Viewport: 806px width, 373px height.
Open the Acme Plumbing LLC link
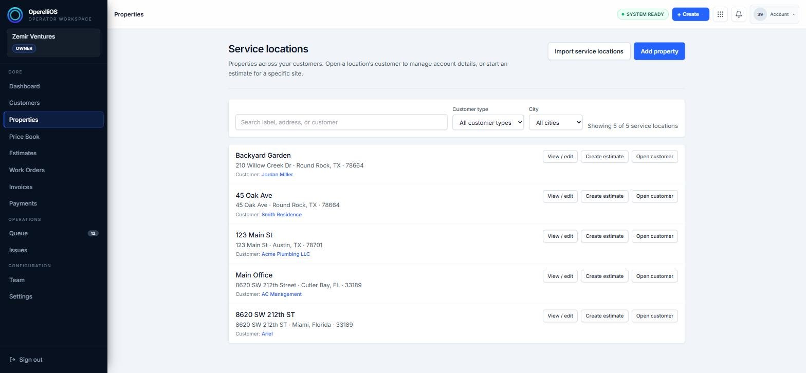286,254
